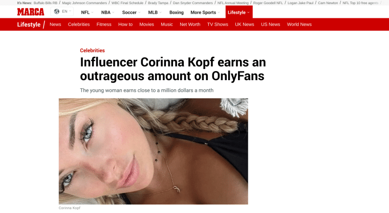The image size is (389, 213).
Task: Click the MARCA logo
Action: tap(31, 12)
